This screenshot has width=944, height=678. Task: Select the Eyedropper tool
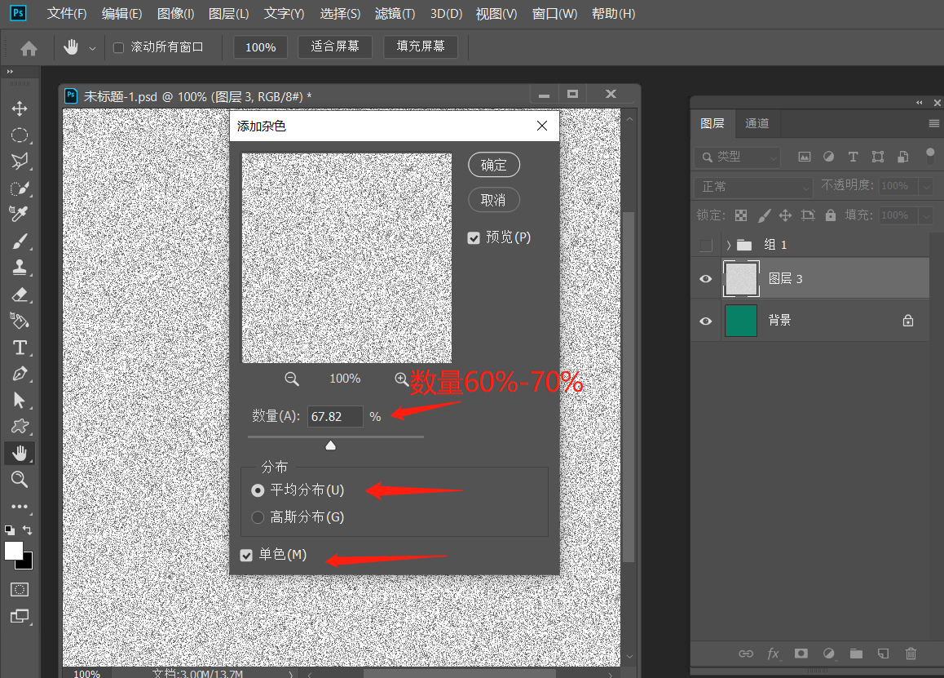pyautogui.click(x=20, y=214)
